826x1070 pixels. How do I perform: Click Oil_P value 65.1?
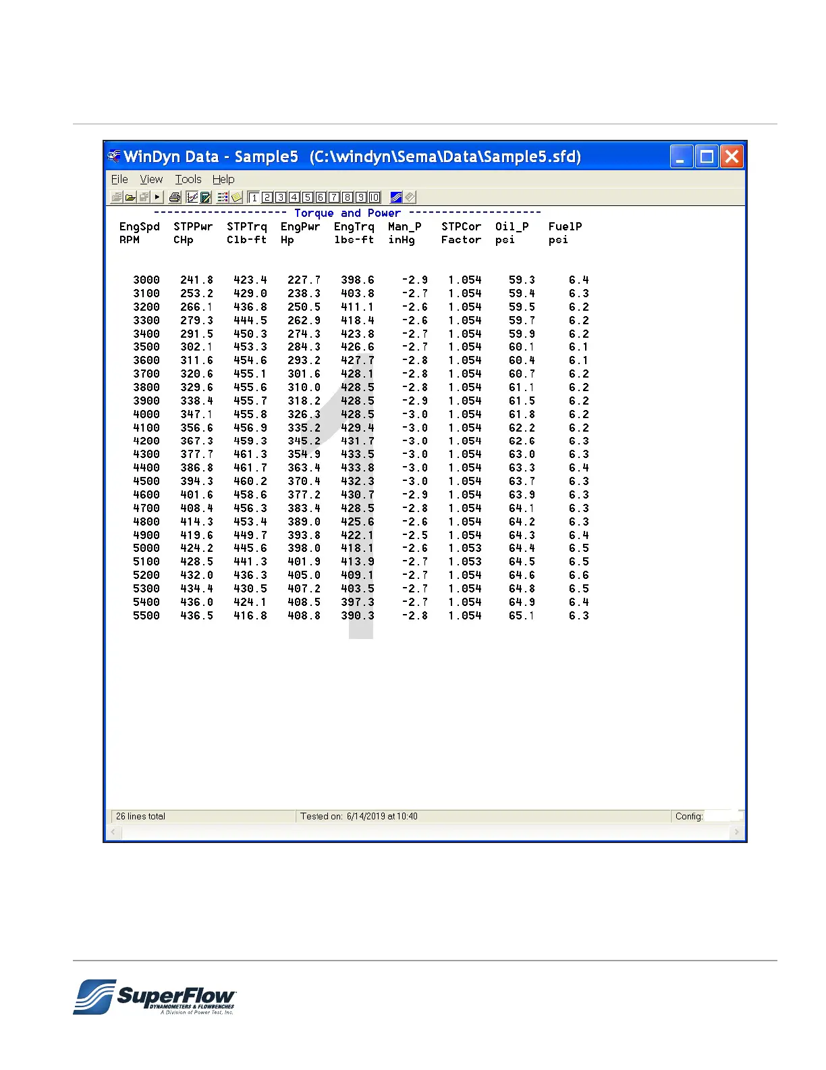(x=522, y=615)
